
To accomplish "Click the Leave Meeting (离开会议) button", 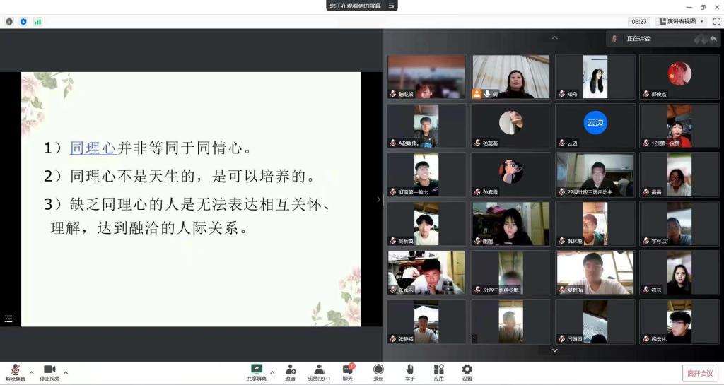I will pos(700,373).
